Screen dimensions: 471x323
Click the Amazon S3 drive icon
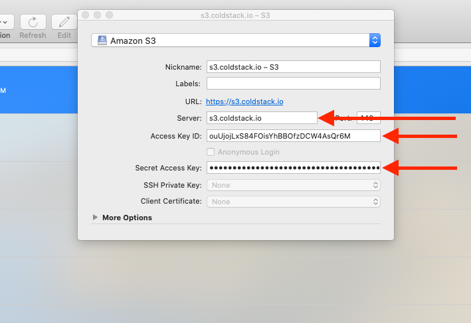tap(102, 40)
